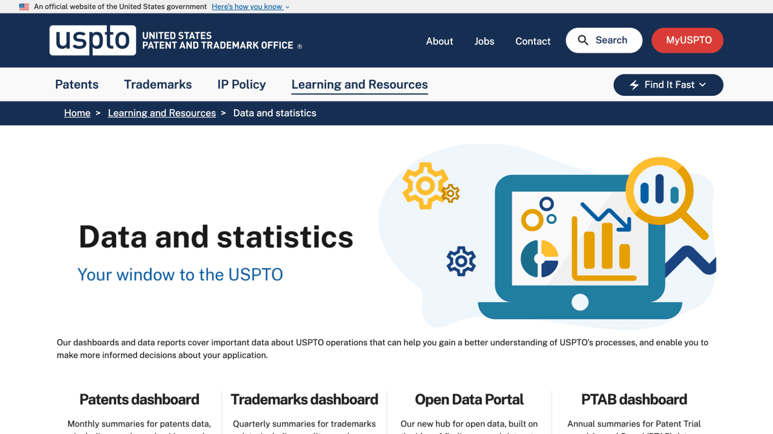Open the Patents menu
This screenshot has width=773, height=434.
[x=77, y=84]
